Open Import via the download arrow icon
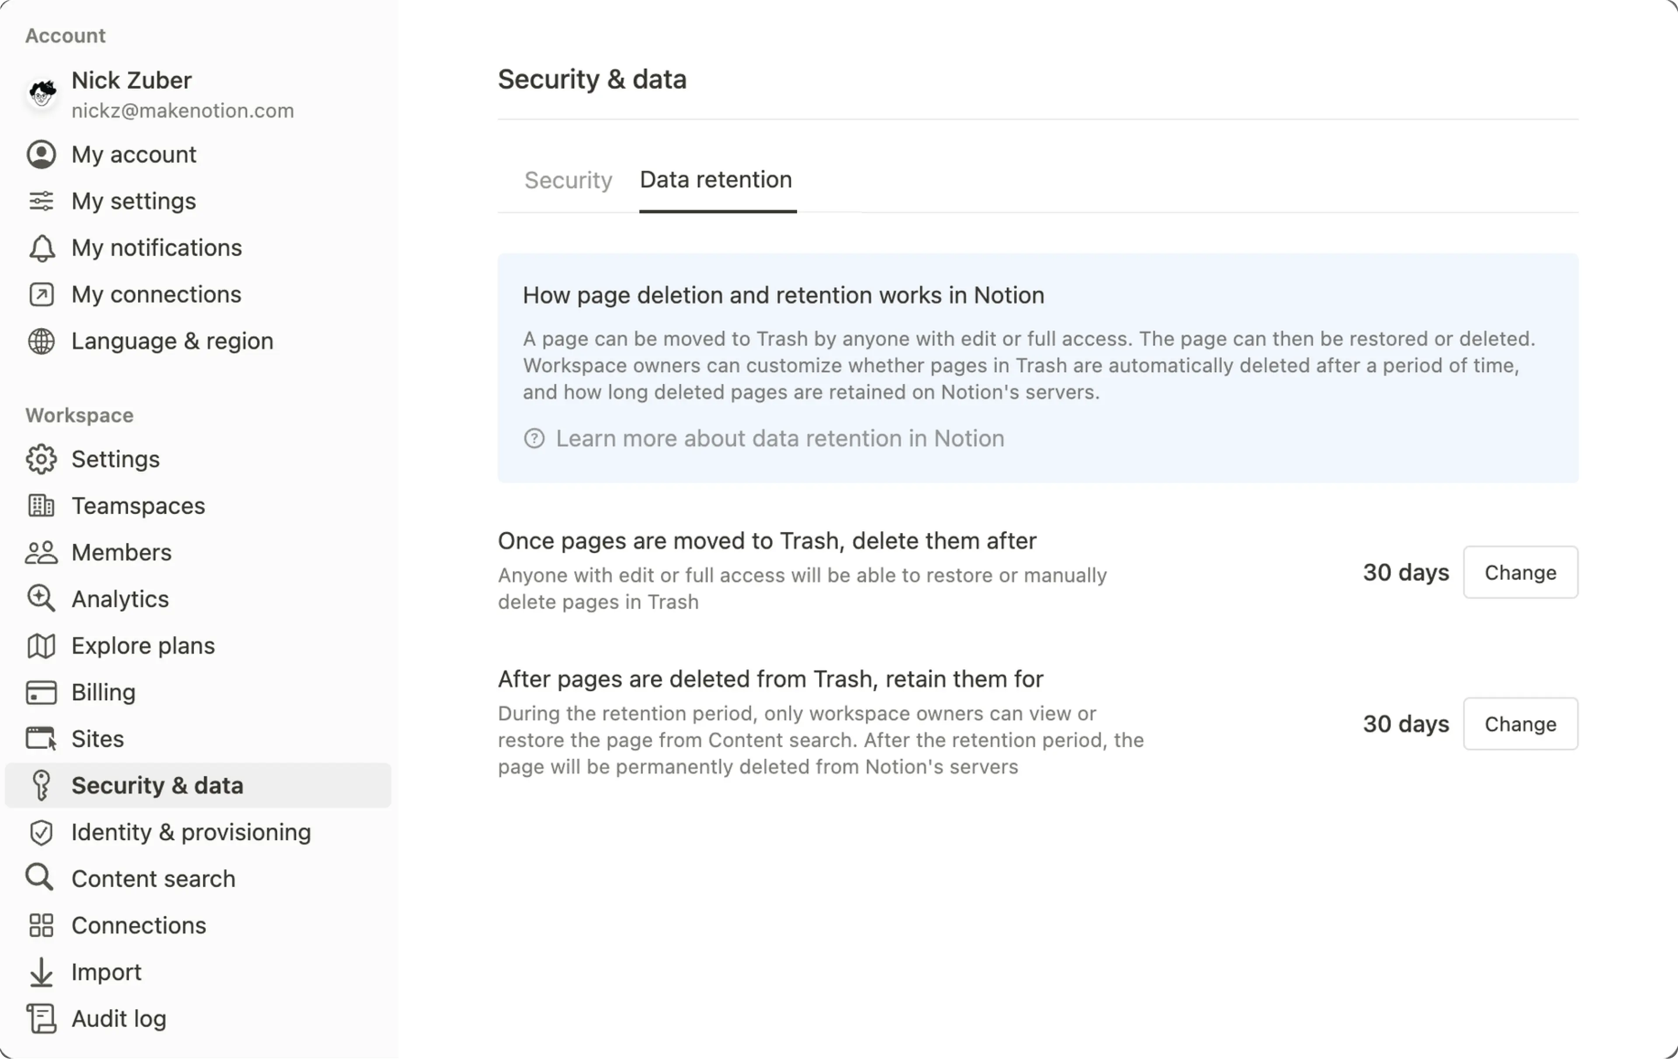Screen dimensions: 1678x1059 pyautogui.click(x=41, y=972)
